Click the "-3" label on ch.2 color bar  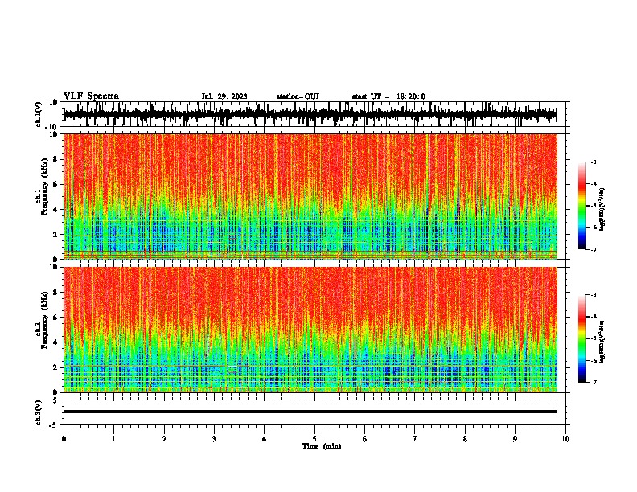coord(593,295)
